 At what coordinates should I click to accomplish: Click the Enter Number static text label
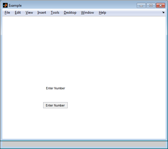tap(55, 88)
